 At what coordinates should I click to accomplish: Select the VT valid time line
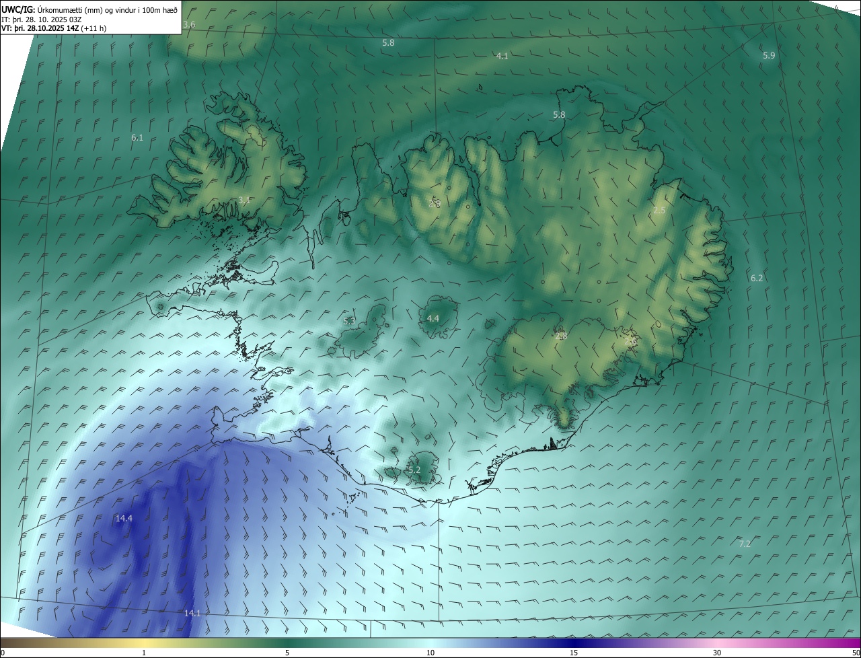54,28
